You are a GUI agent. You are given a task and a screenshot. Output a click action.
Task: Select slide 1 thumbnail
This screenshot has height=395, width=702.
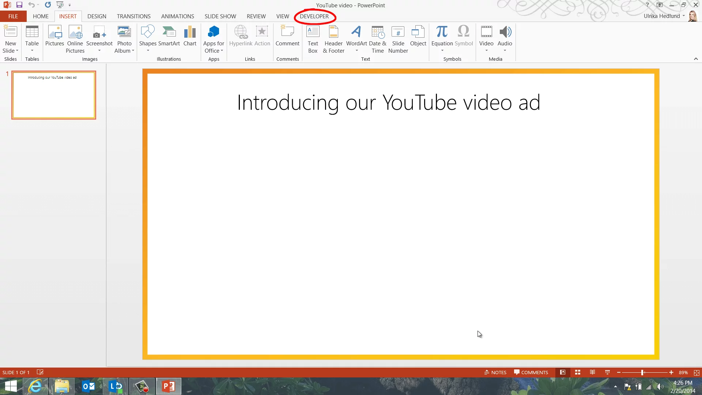[x=54, y=95]
